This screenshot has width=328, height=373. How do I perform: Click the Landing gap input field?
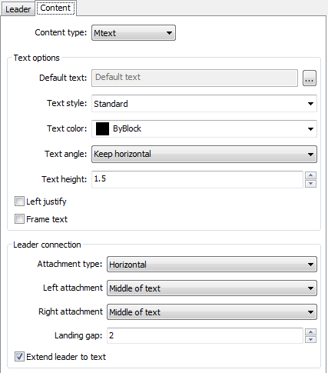[205, 335]
